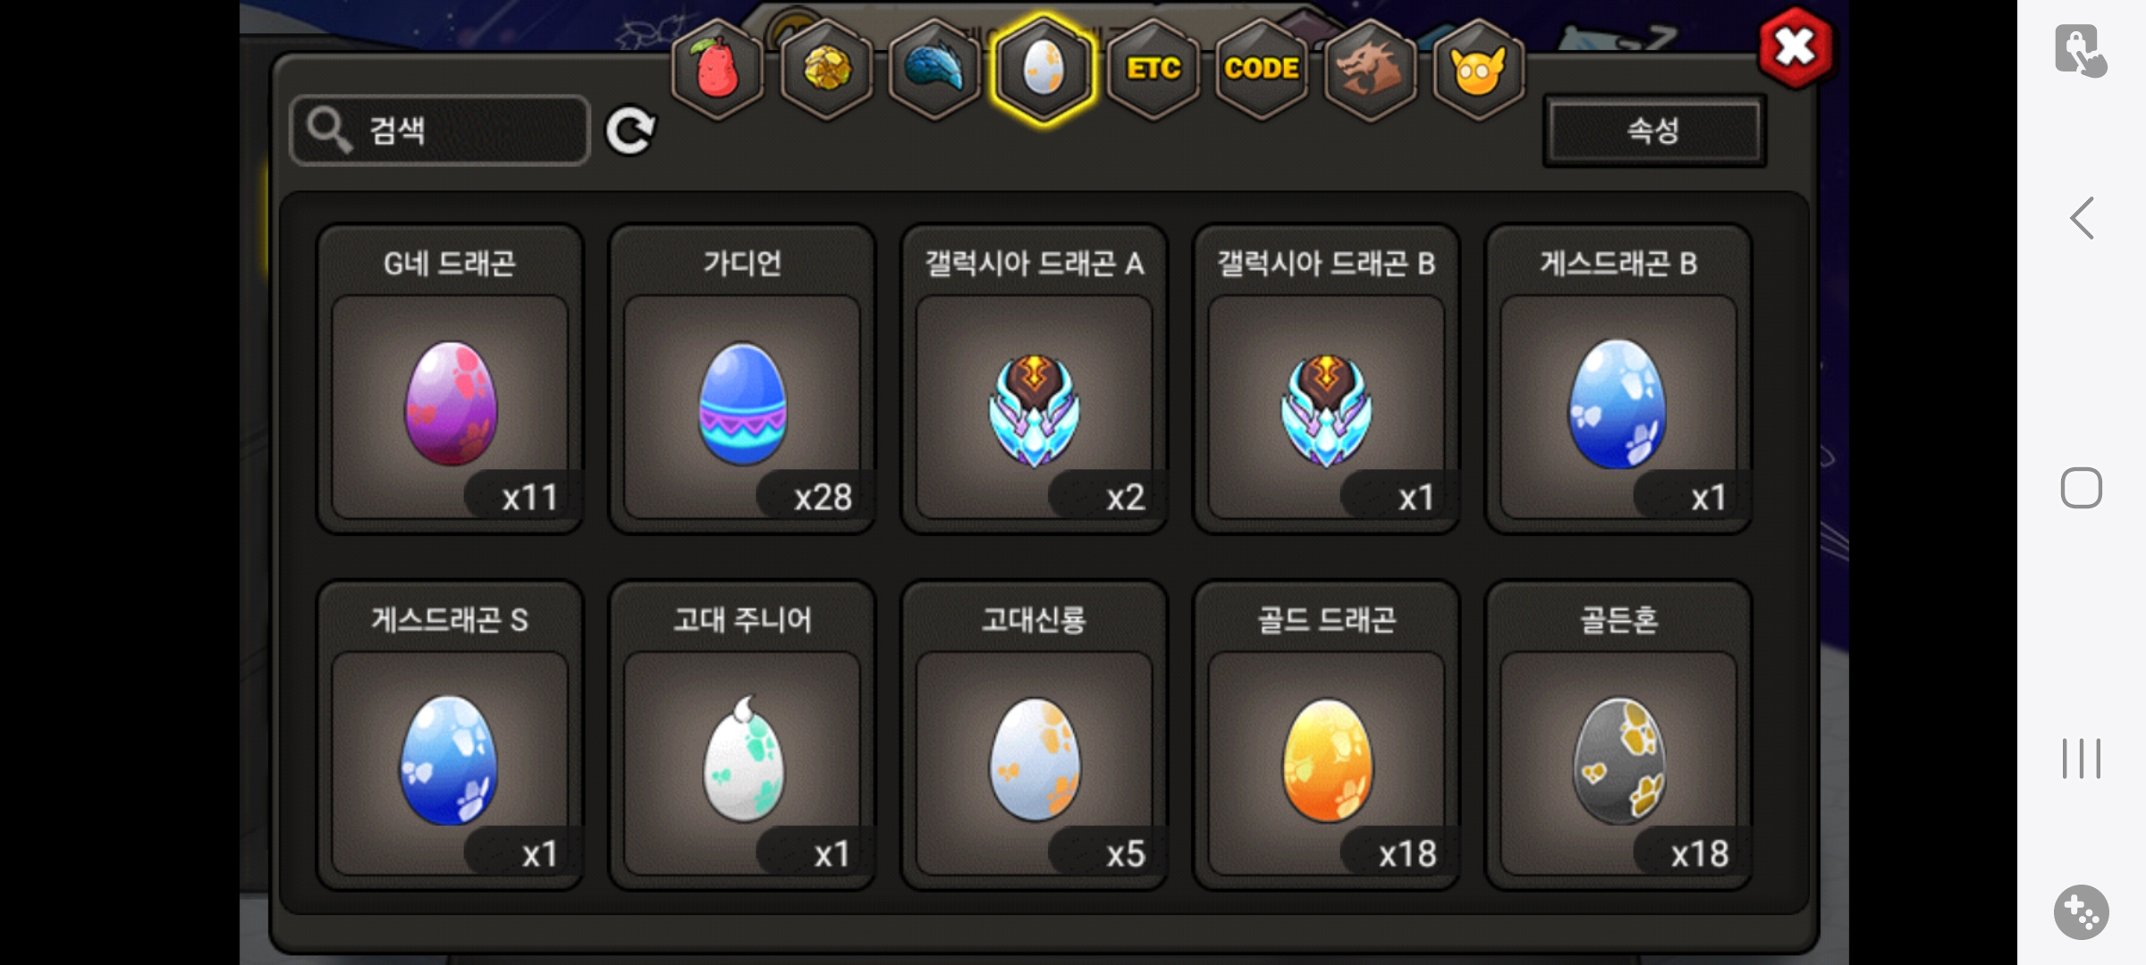Pick the 고대 주니어 egg

coord(742,735)
